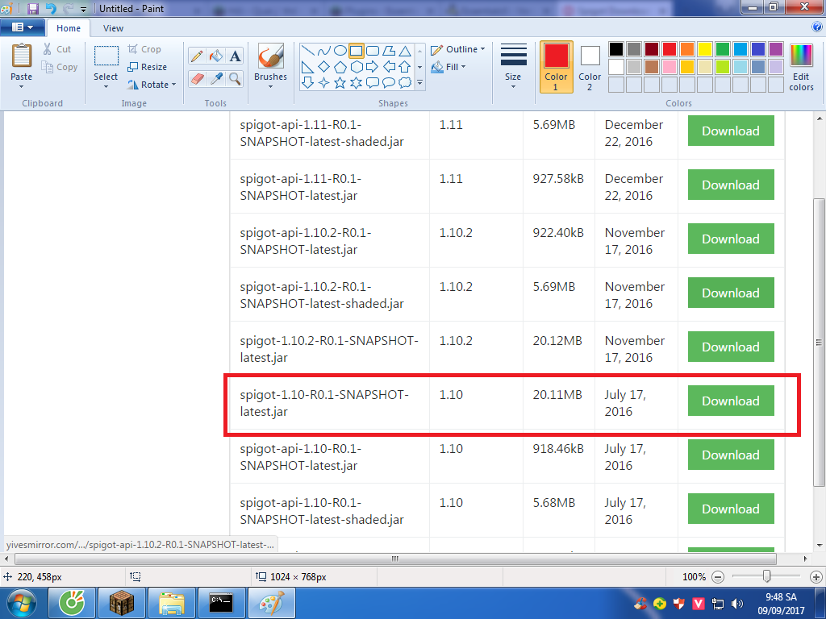Open the Paint file menu dropdown

coord(22,27)
